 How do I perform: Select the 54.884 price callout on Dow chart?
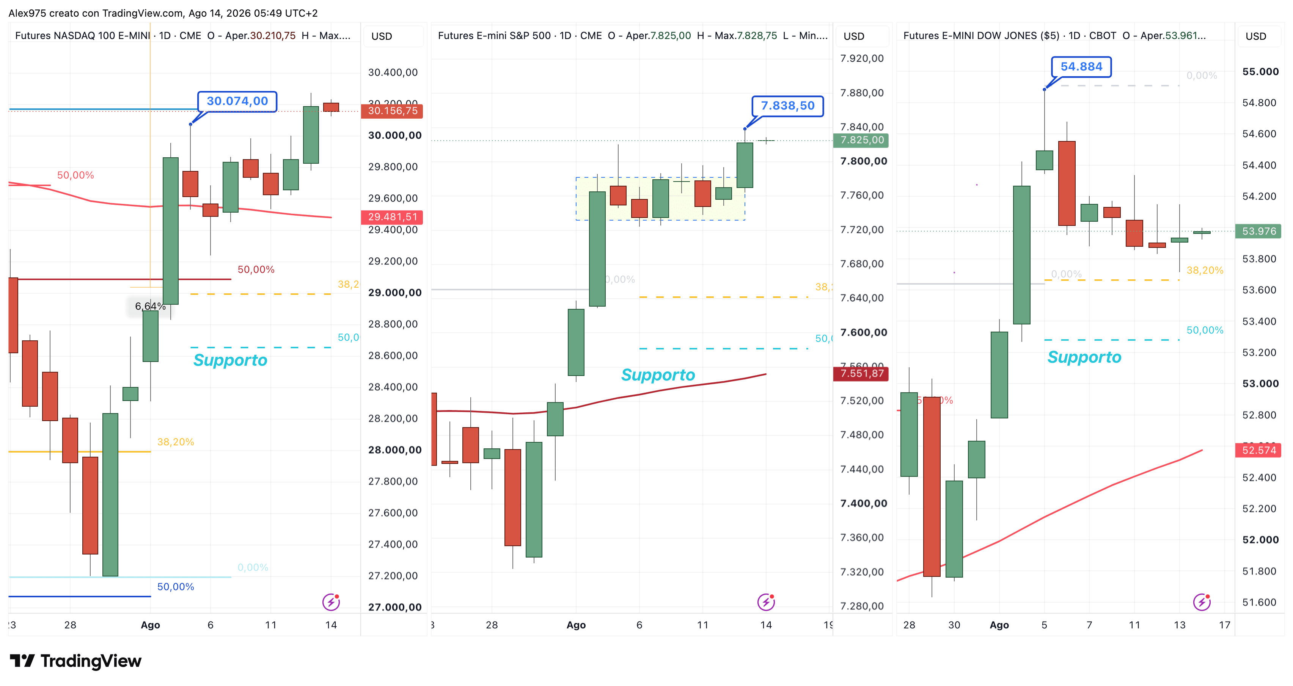pyautogui.click(x=1081, y=67)
